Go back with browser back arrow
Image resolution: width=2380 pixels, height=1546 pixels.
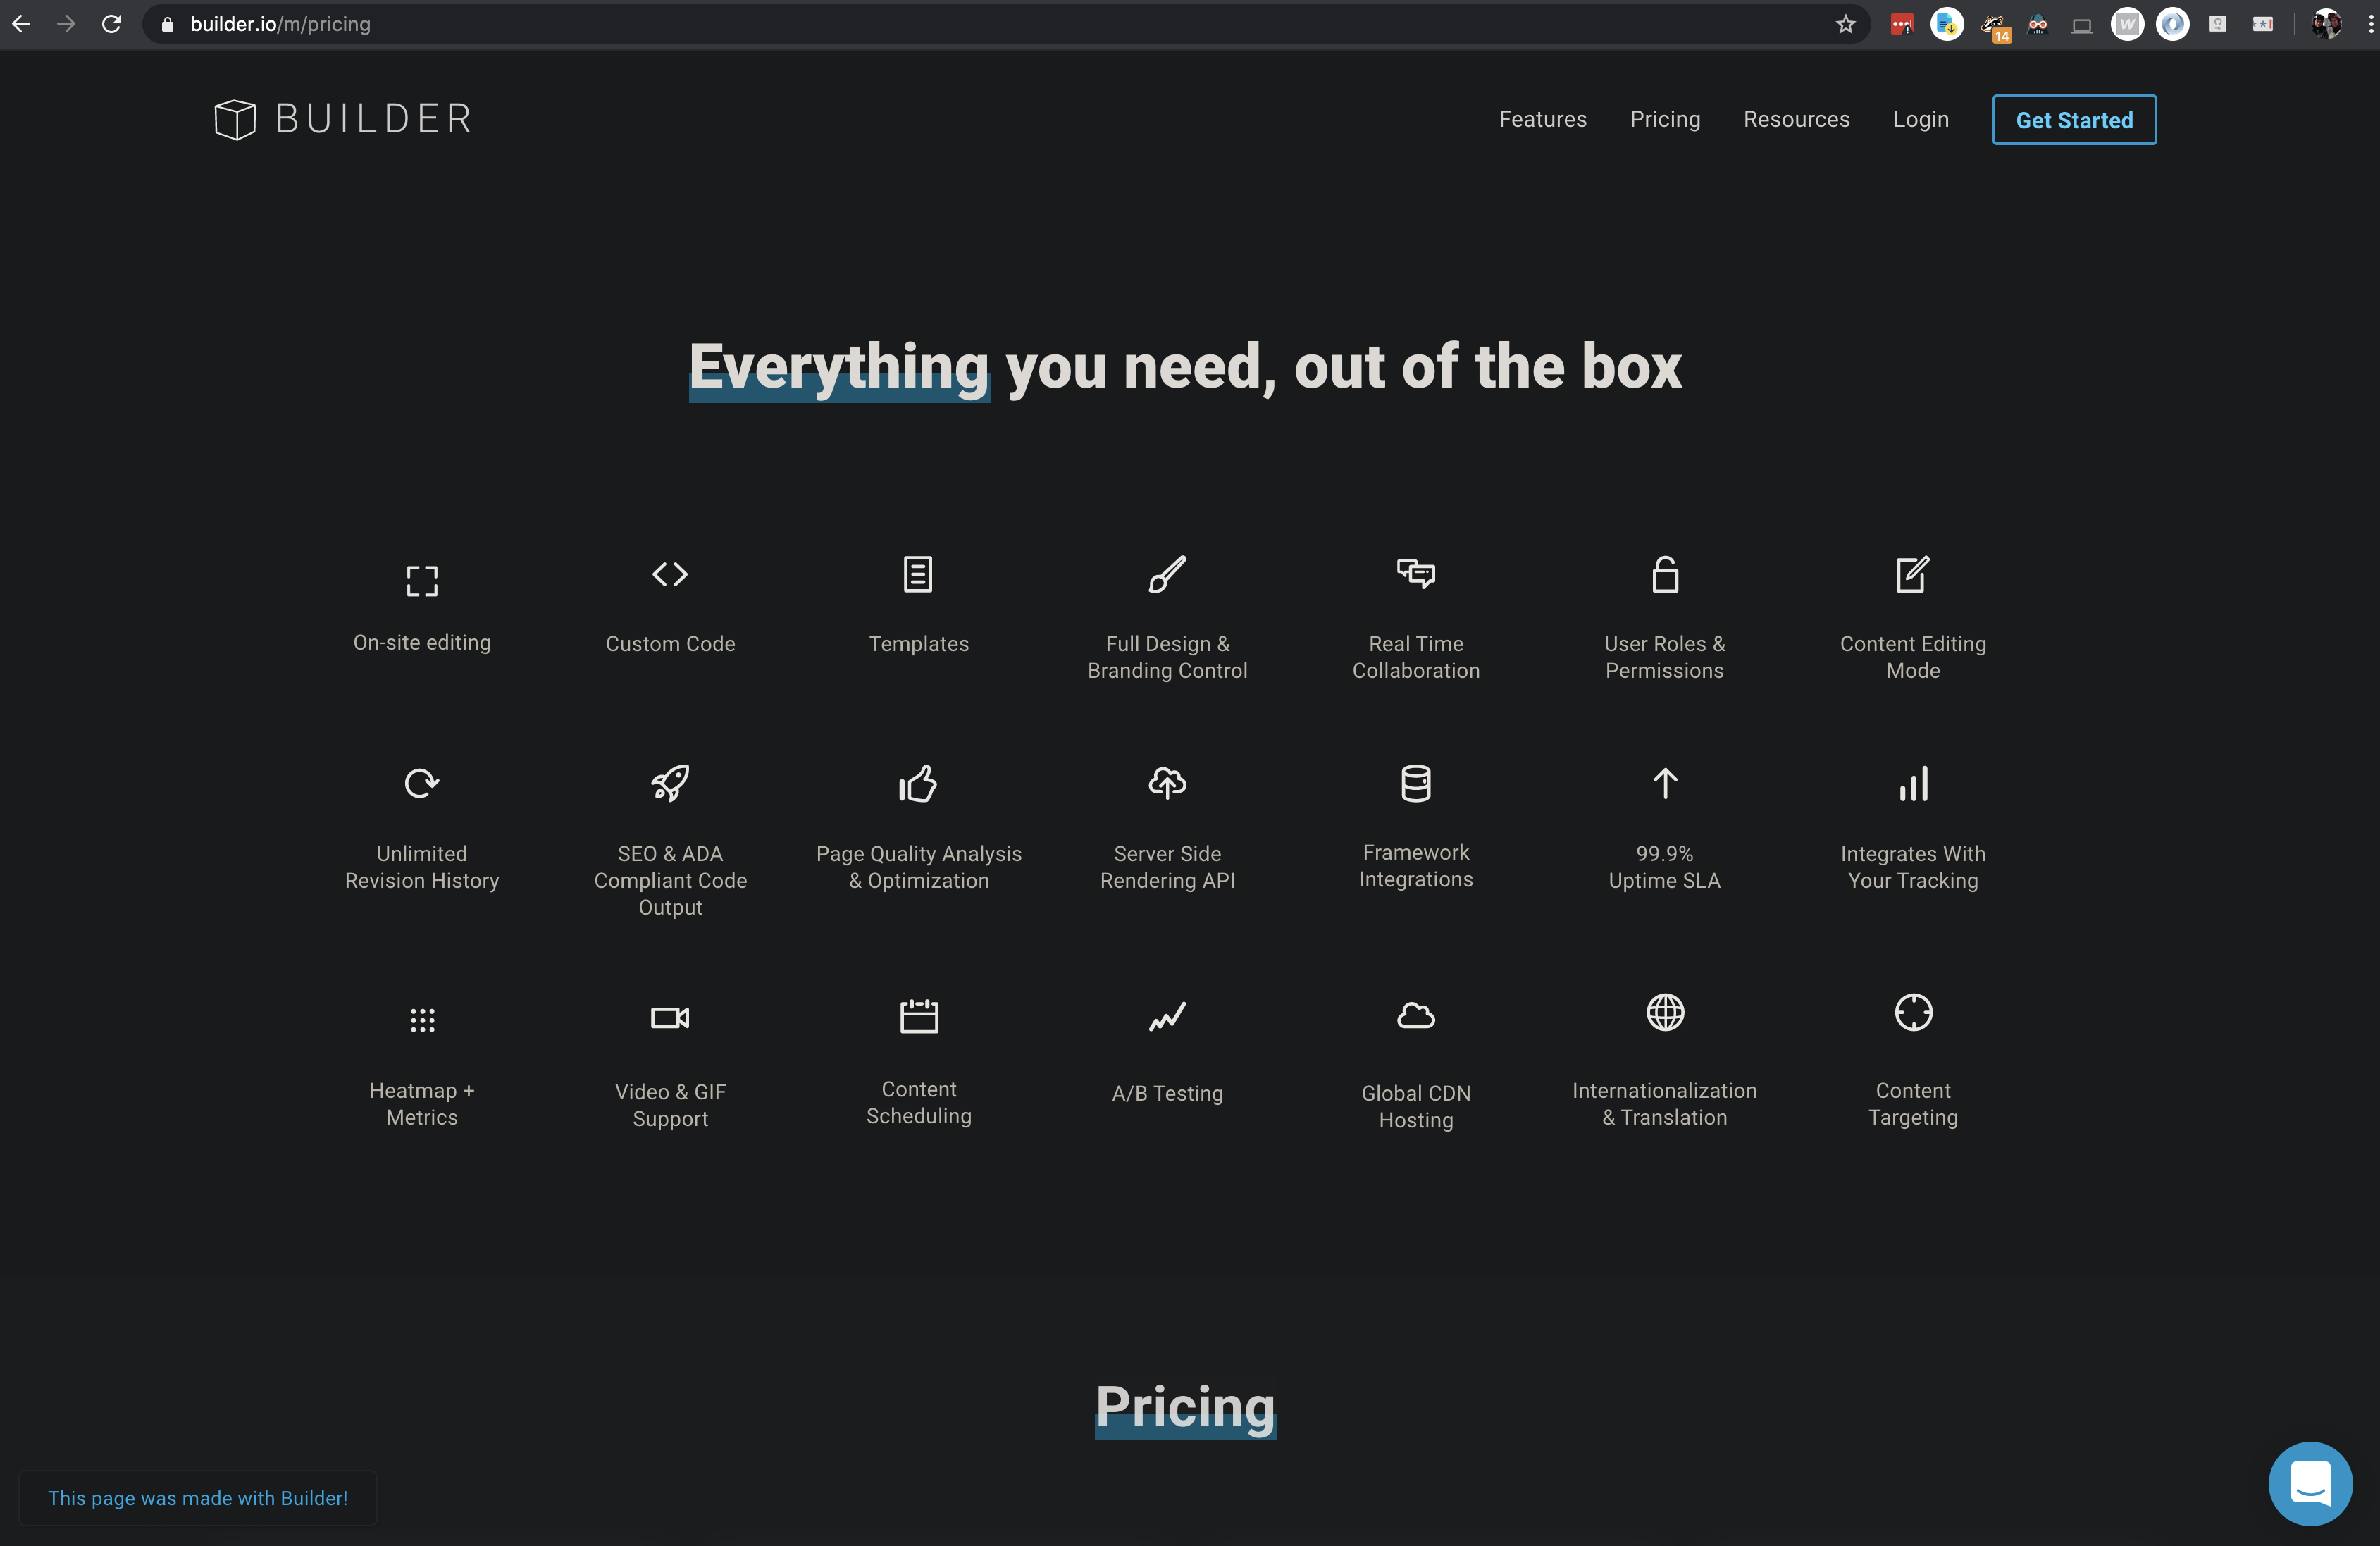(x=21, y=24)
